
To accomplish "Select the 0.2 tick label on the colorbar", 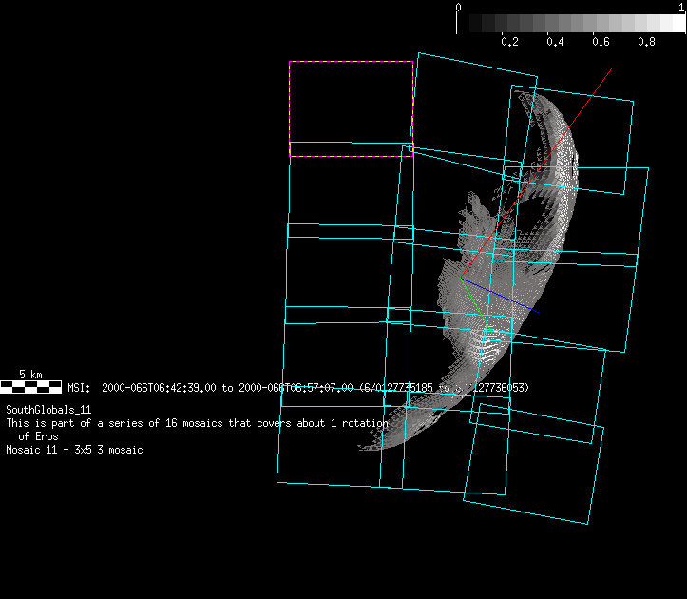I will pos(509,43).
